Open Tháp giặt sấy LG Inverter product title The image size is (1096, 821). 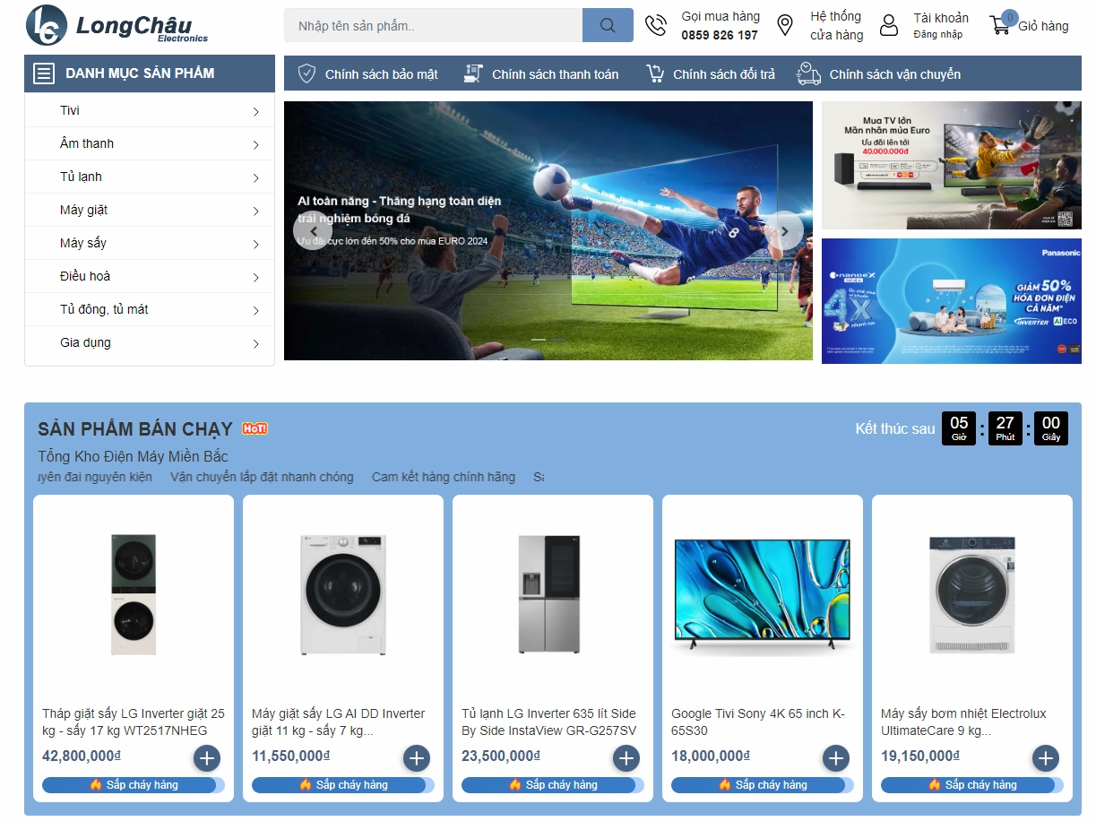click(134, 722)
